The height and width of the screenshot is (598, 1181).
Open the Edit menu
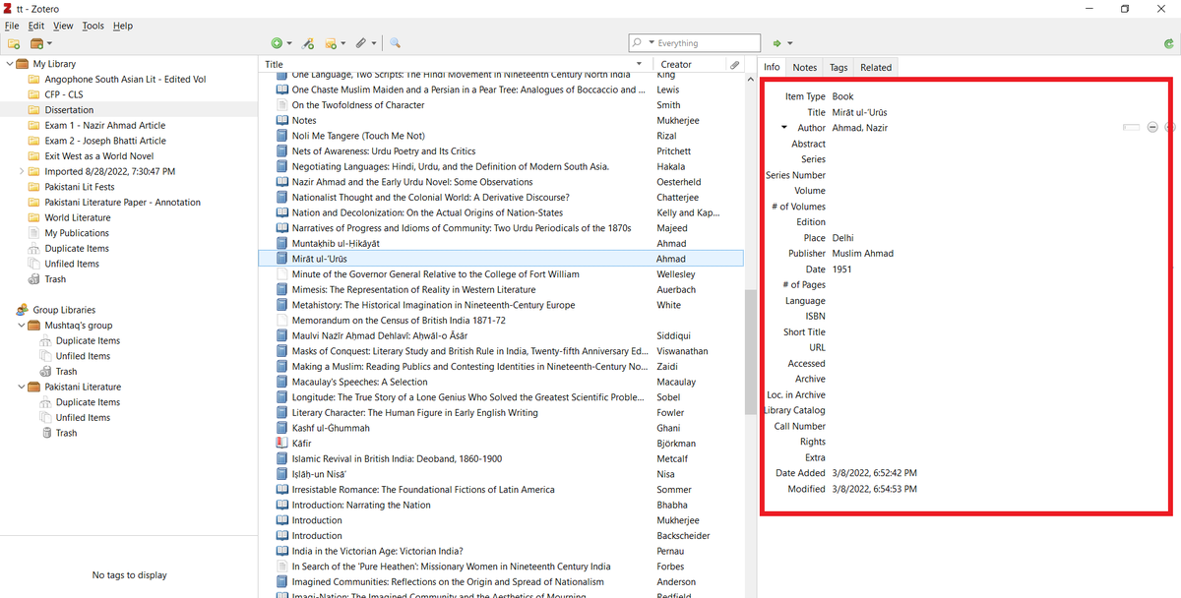click(36, 26)
